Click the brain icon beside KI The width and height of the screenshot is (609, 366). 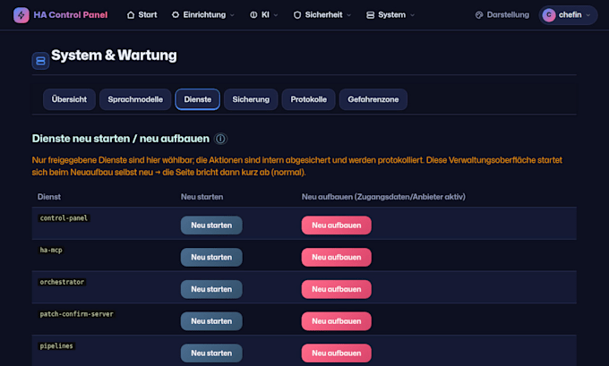click(x=253, y=14)
